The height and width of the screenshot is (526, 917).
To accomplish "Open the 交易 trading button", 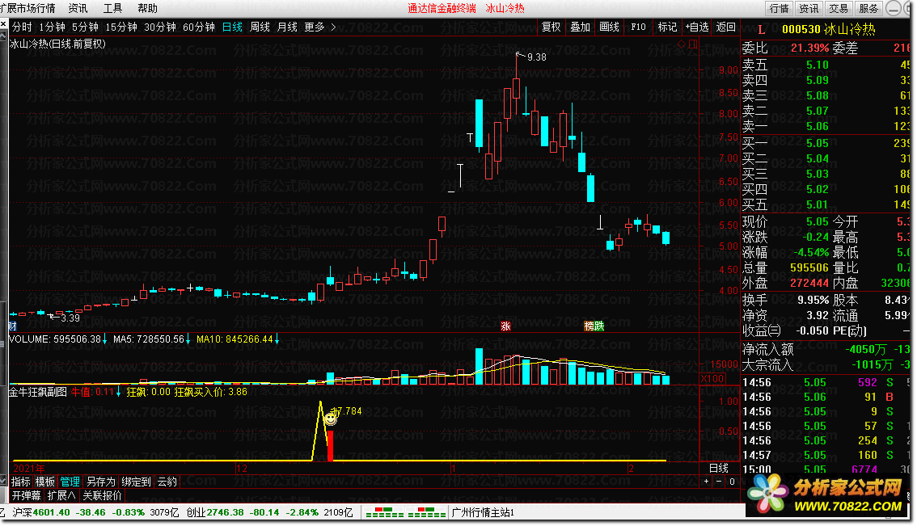I will [839, 8].
